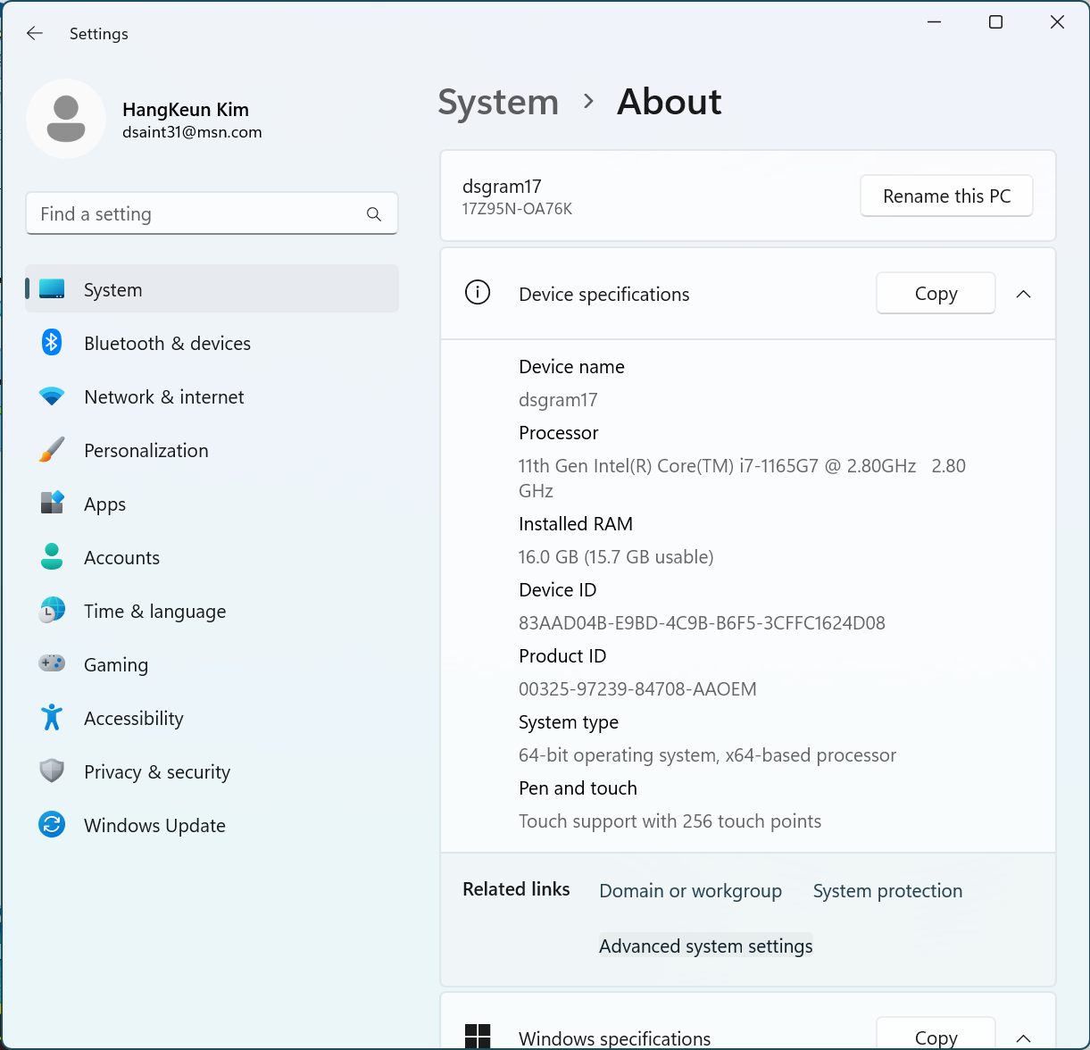This screenshot has width=1090, height=1050.
Task: Open Accounts settings page
Action: click(212, 557)
